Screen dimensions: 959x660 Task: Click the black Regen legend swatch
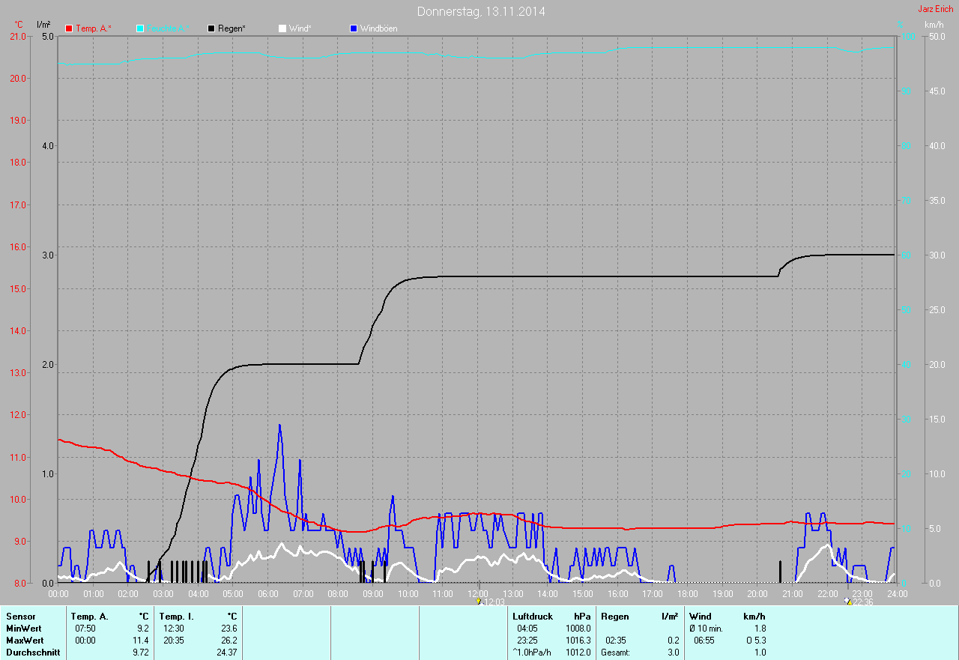(x=211, y=28)
